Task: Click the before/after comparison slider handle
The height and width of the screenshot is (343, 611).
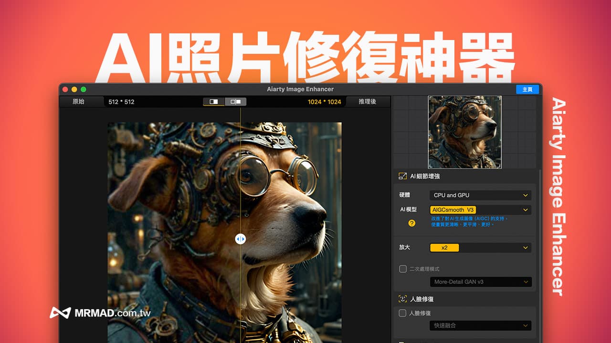Action: 241,239
